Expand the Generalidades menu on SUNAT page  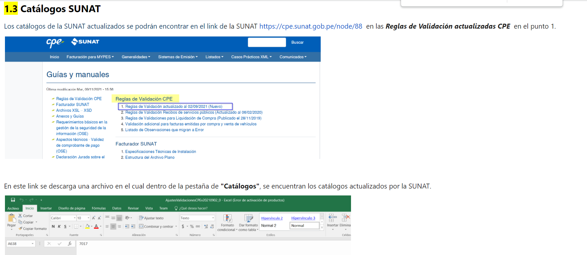pos(136,57)
